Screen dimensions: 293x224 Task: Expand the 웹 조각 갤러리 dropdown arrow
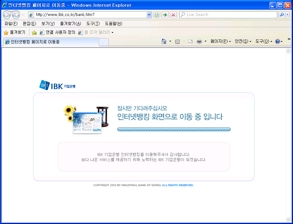tap(113, 32)
